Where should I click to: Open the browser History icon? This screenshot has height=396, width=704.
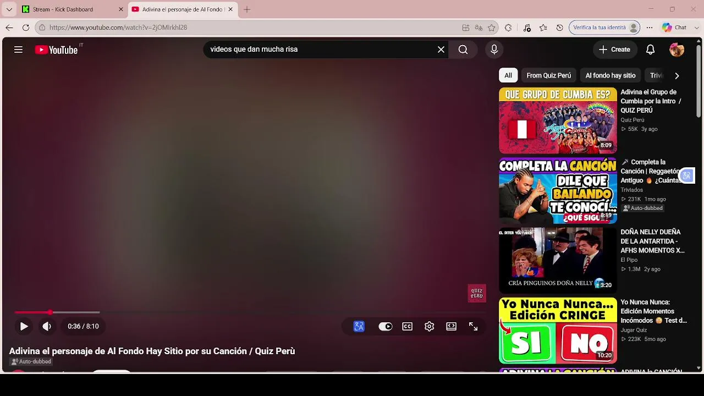[560, 28]
